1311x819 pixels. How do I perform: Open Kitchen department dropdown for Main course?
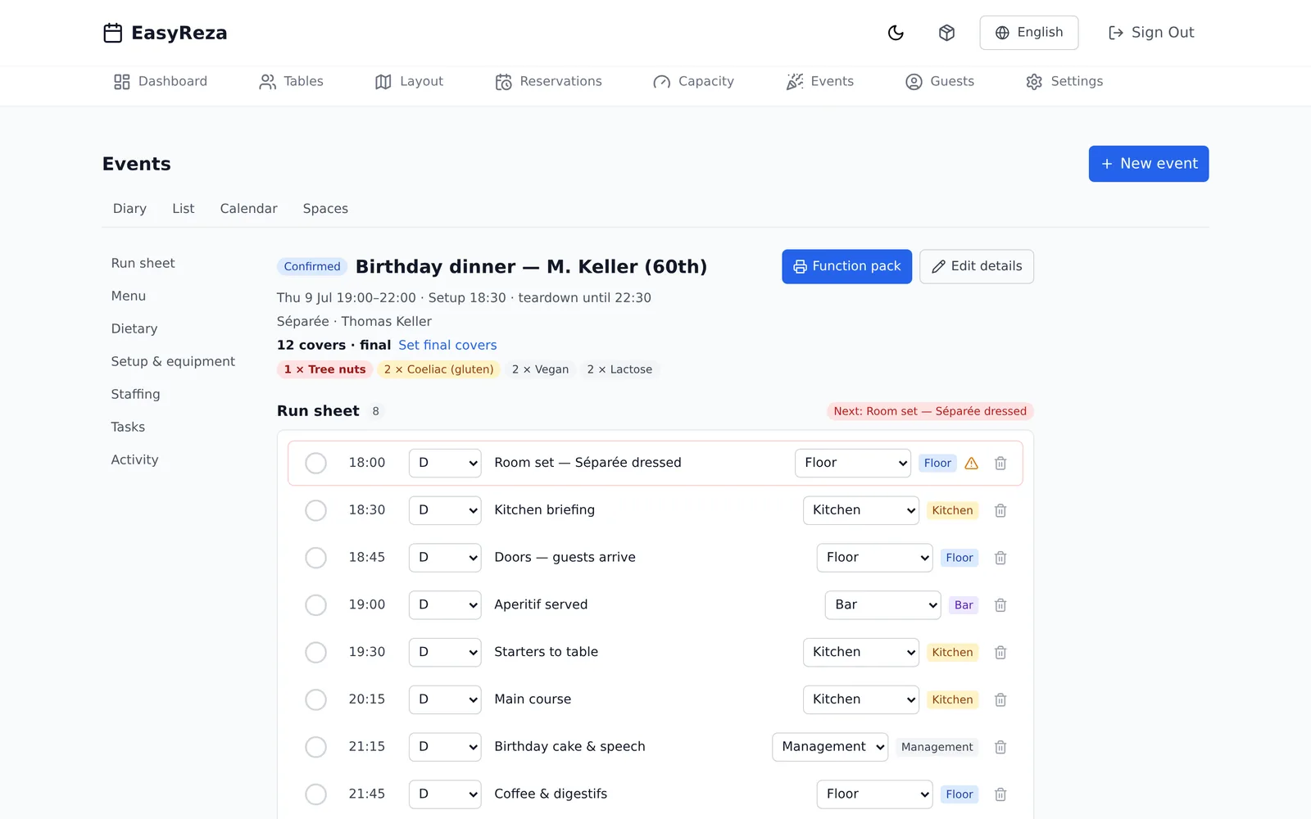click(x=860, y=700)
